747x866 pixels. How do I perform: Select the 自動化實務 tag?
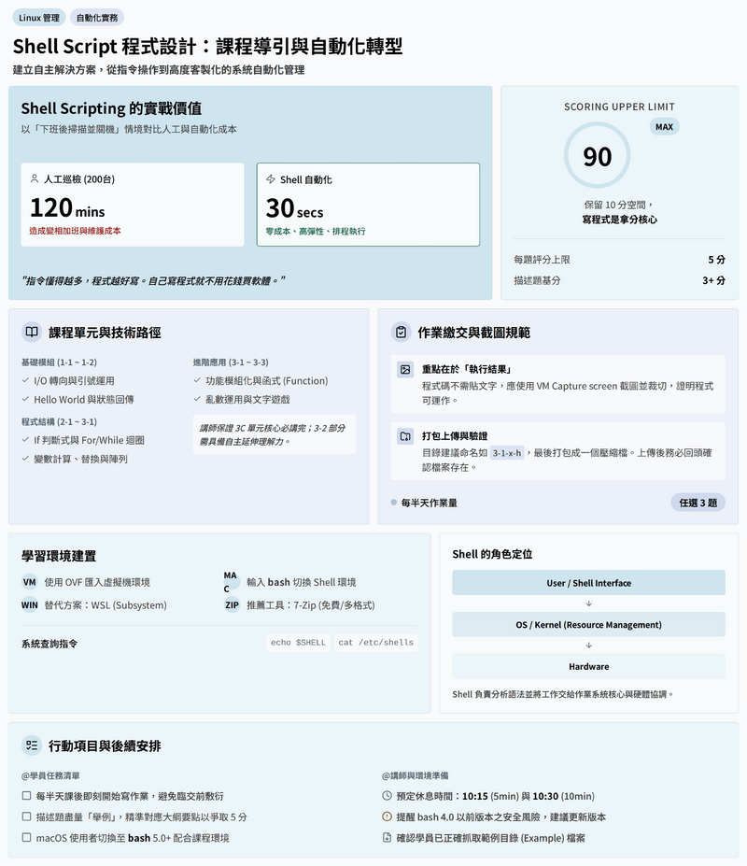point(97,18)
